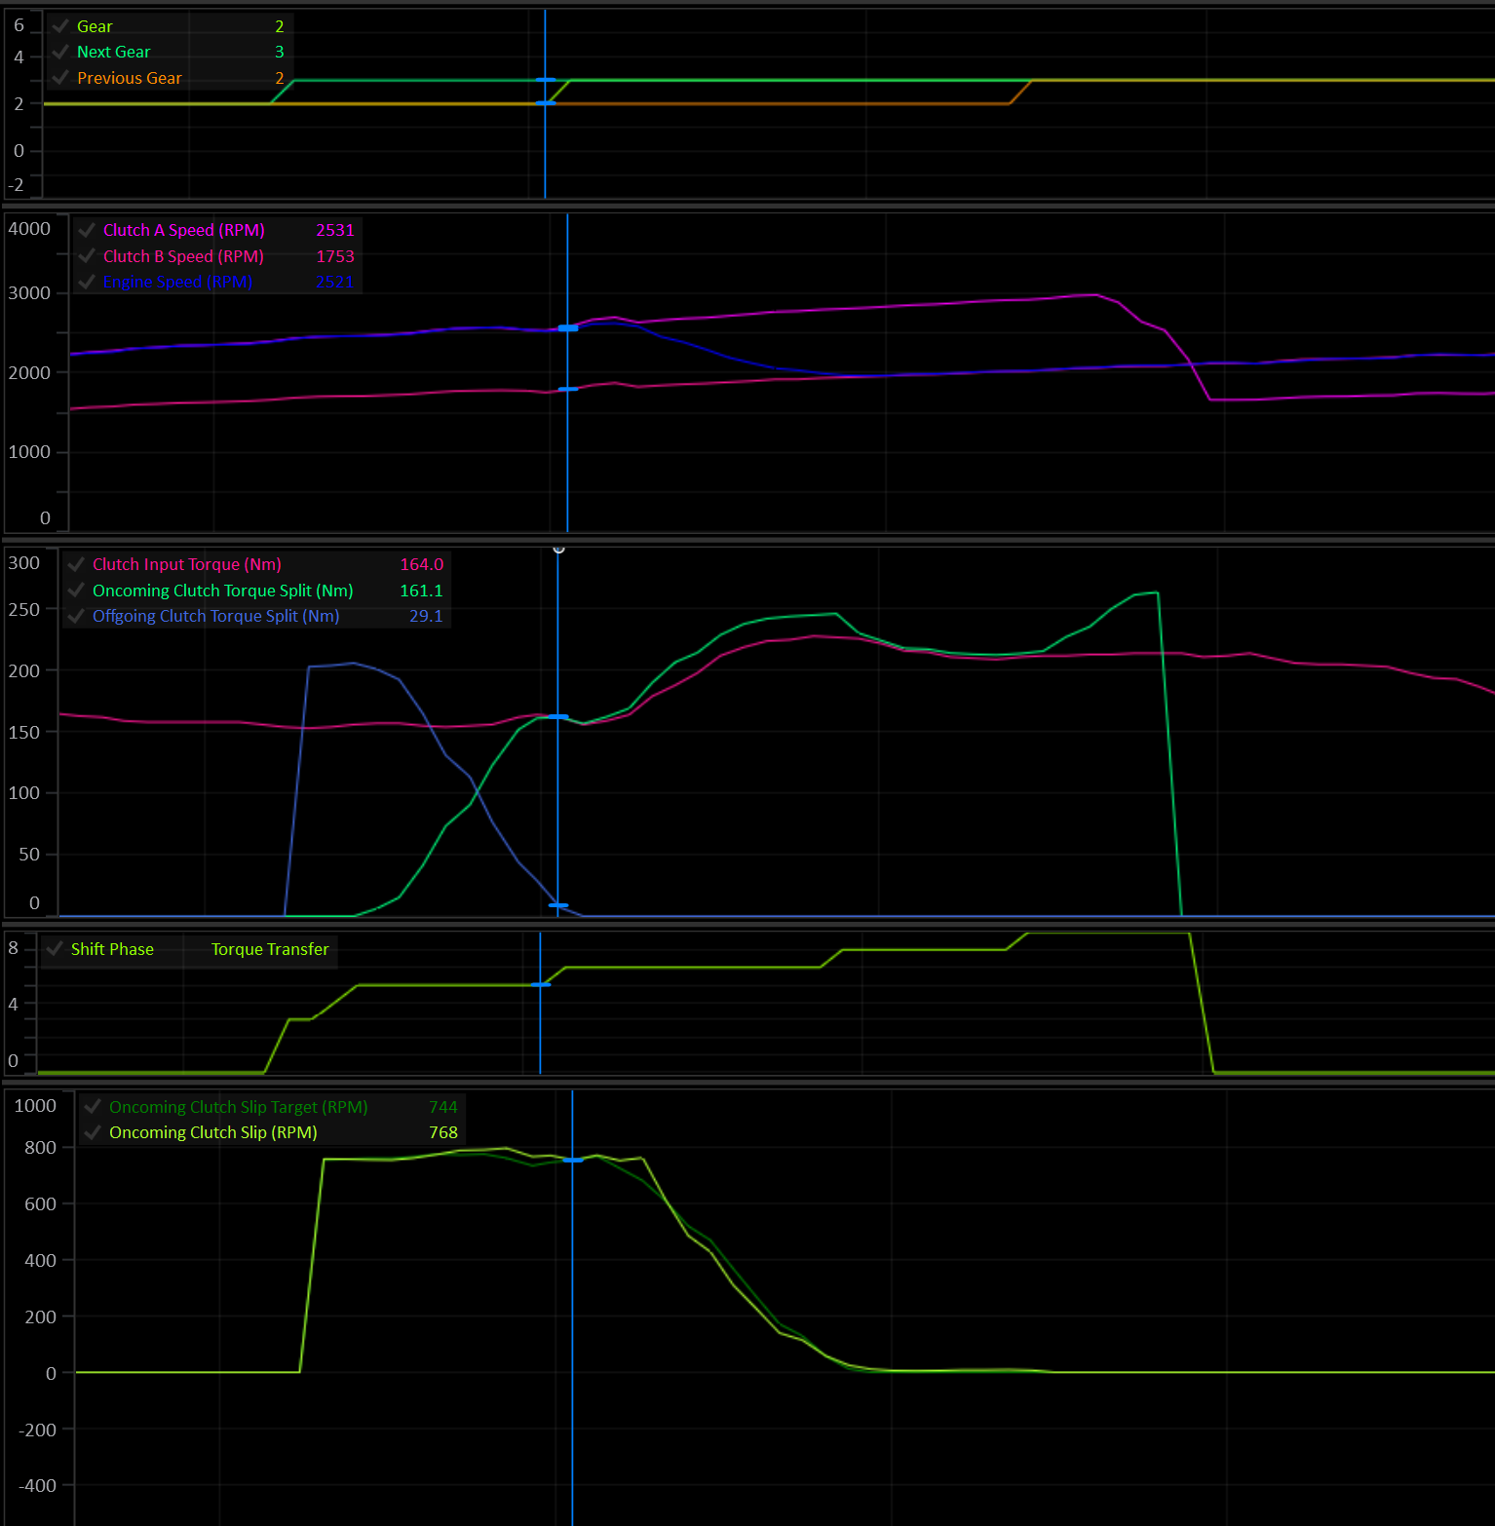Select the Gear legend label
Screen dimensions: 1495x1526
[x=95, y=26]
